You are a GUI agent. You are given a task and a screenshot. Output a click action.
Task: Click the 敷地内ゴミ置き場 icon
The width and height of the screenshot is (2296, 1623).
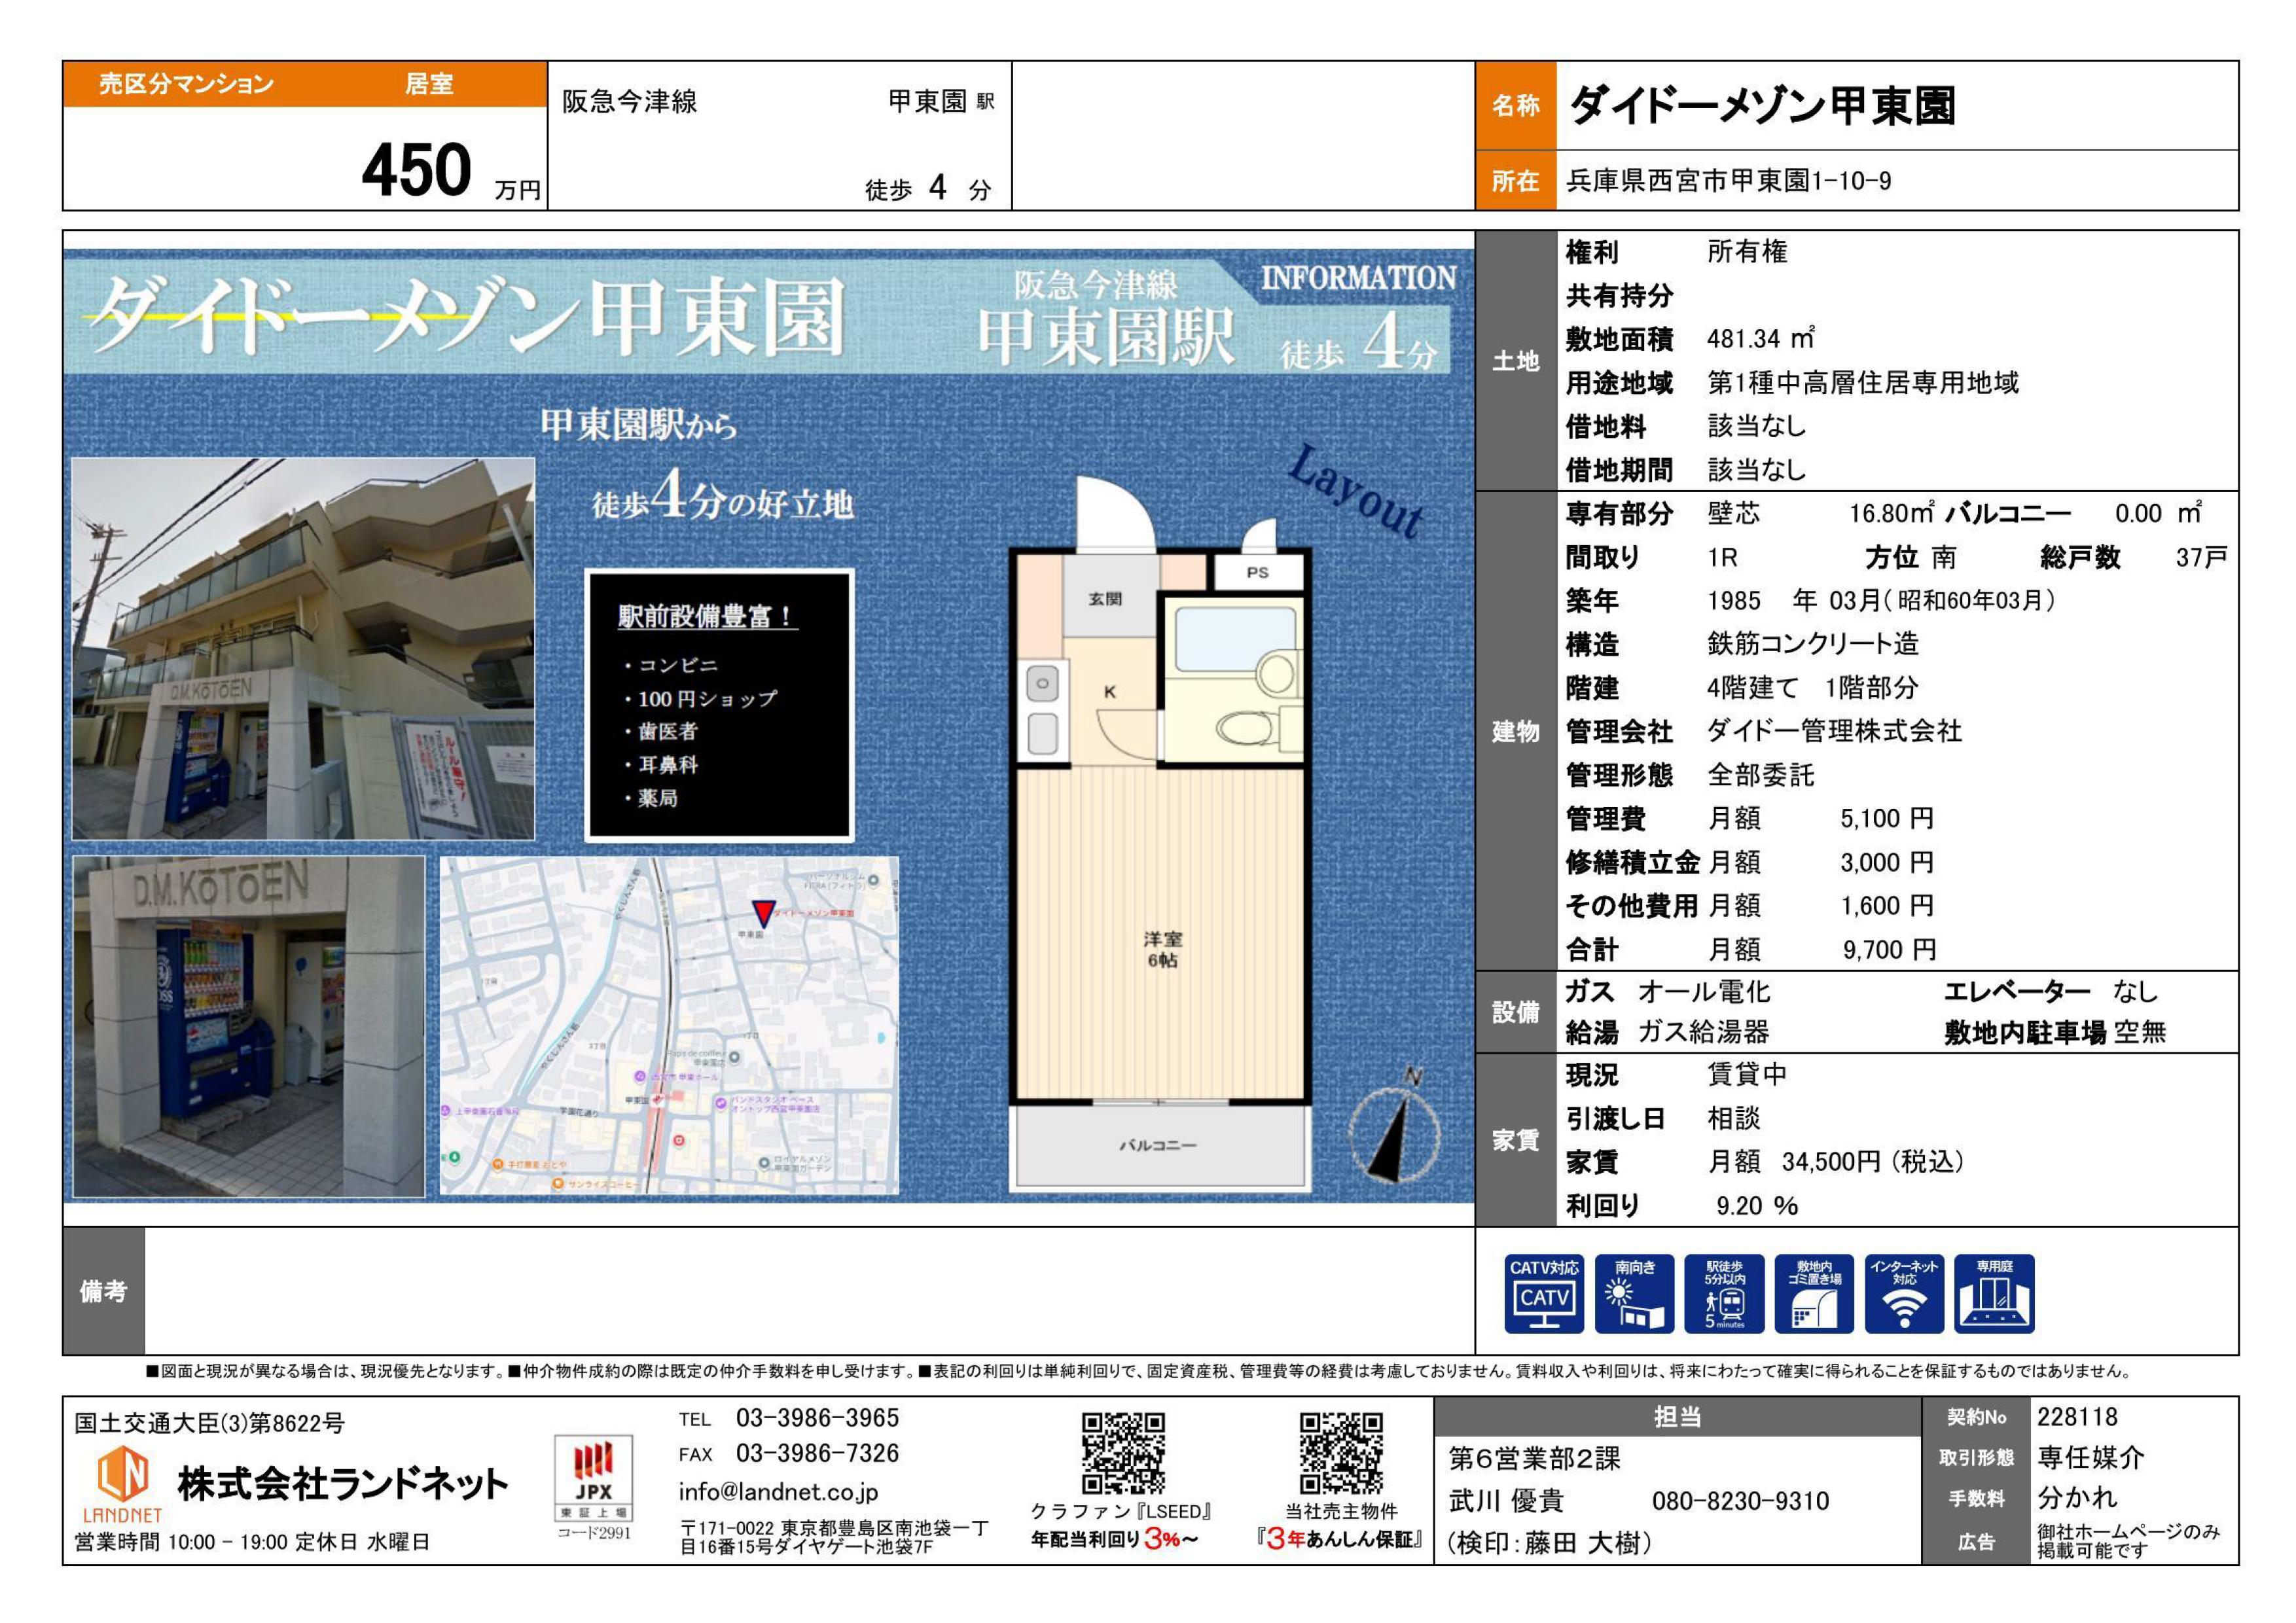tap(1813, 1293)
